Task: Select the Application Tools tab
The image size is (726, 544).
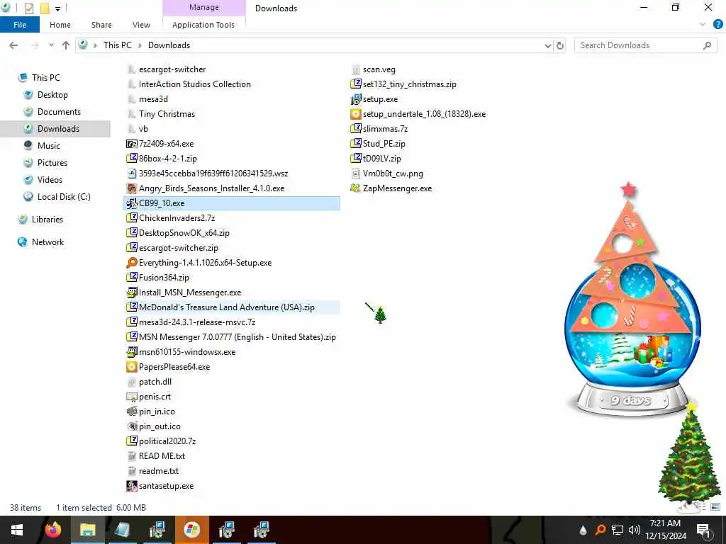Action: point(203,25)
